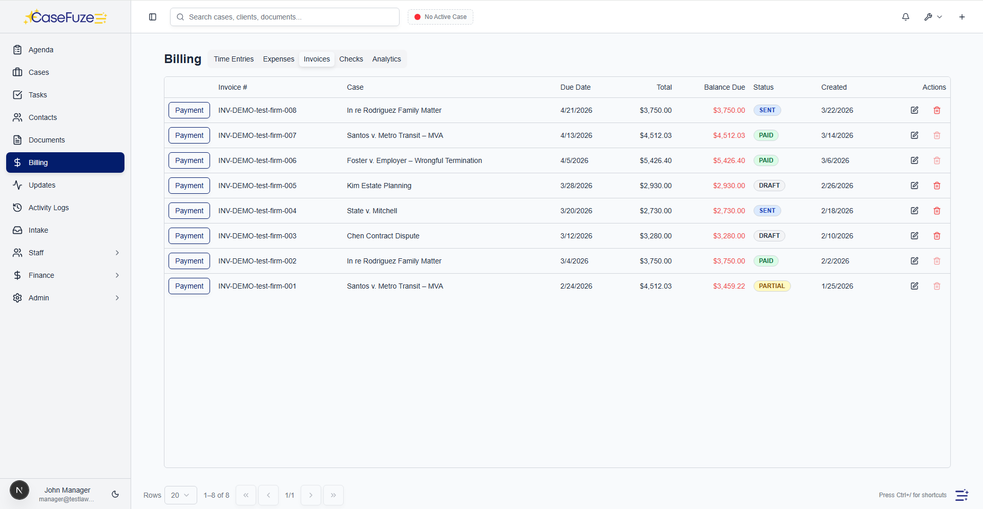The width and height of the screenshot is (983, 509).
Task: Click the search magnifier in the search bar
Action: click(180, 17)
